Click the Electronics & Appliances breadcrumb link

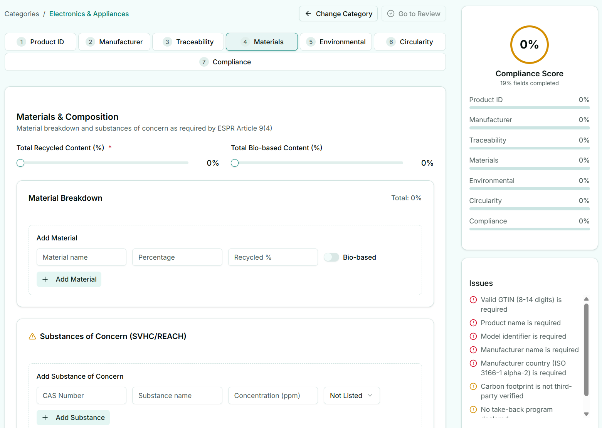pyautogui.click(x=89, y=14)
